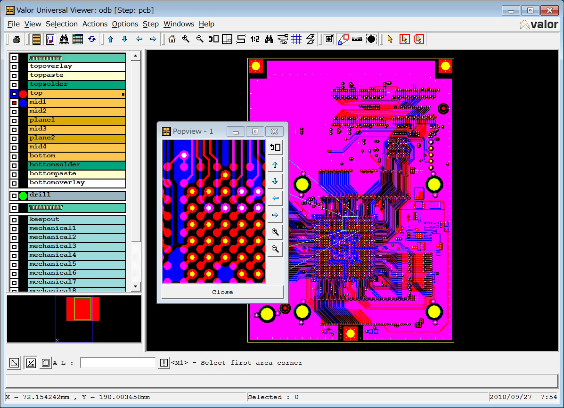This screenshot has width=564, height=408.
Task: Zoom in inside Popview window
Action: [275, 232]
